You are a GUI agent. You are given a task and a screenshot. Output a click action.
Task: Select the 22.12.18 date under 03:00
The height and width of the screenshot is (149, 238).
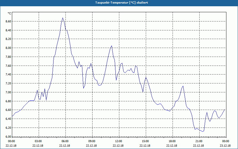pyautogui.click(x=38, y=145)
